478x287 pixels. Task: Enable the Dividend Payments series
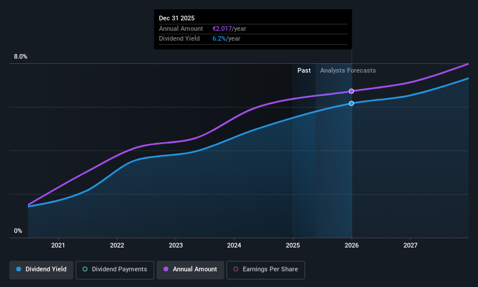tap(115, 270)
